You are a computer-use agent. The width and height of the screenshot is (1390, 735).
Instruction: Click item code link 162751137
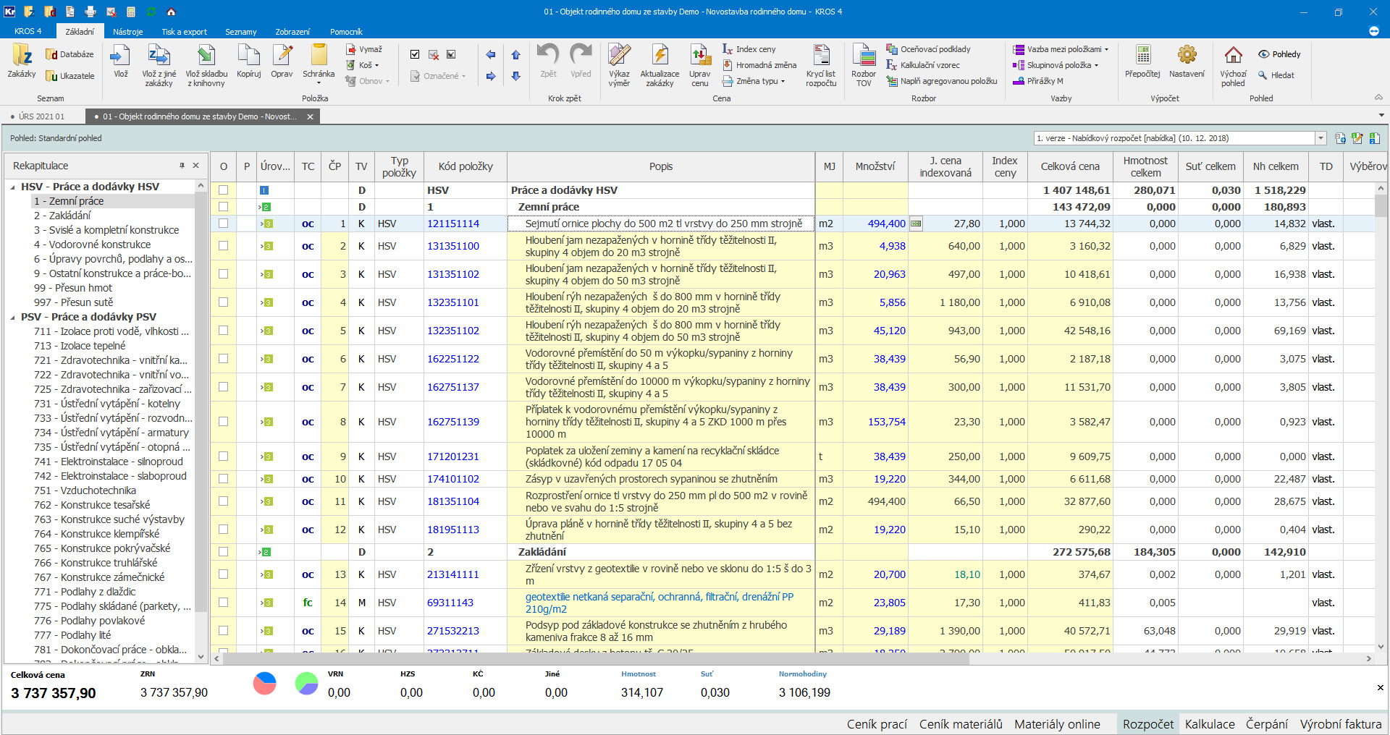[452, 387]
